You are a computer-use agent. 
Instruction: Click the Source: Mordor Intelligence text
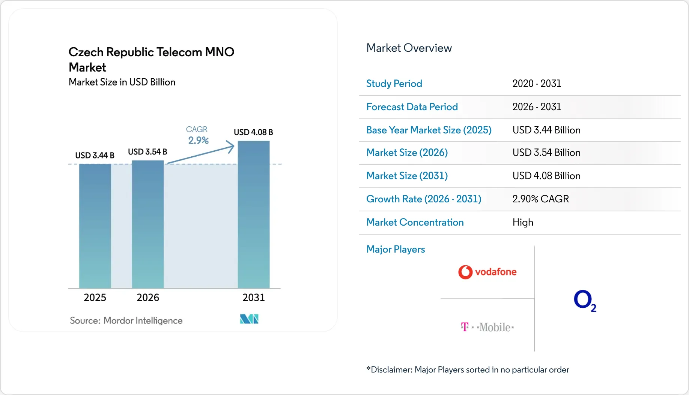coord(126,320)
